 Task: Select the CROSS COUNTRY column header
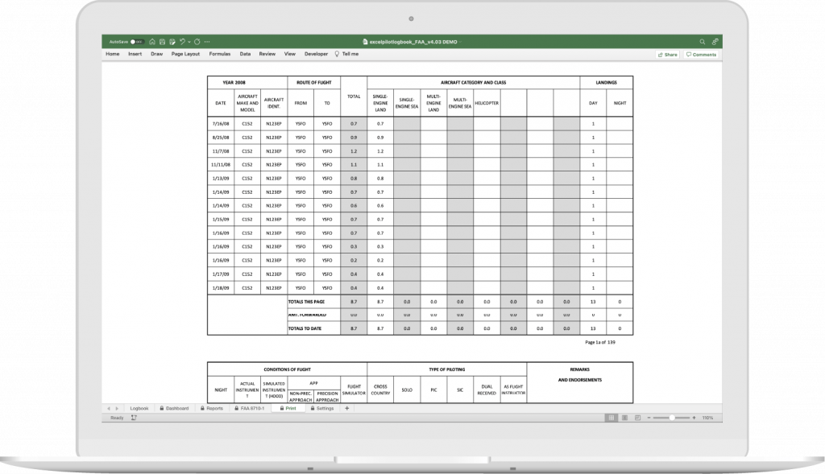[380, 390]
